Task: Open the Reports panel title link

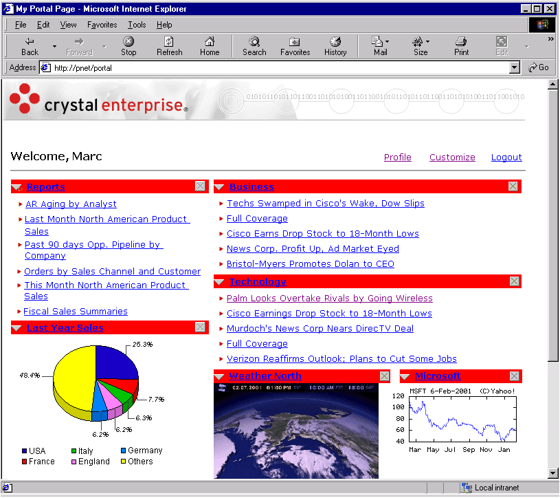Action: 46,186
